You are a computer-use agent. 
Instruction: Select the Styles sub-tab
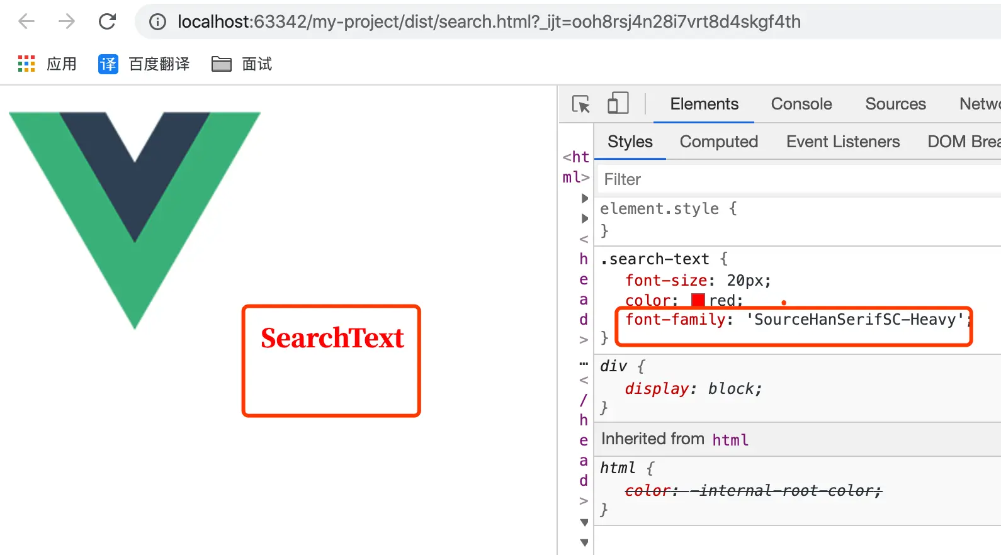(630, 142)
